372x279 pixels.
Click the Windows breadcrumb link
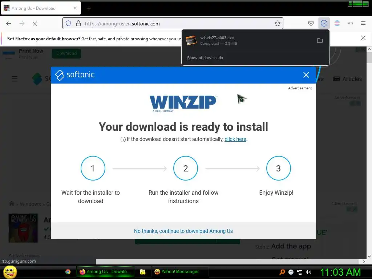click(x=31, y=204)
